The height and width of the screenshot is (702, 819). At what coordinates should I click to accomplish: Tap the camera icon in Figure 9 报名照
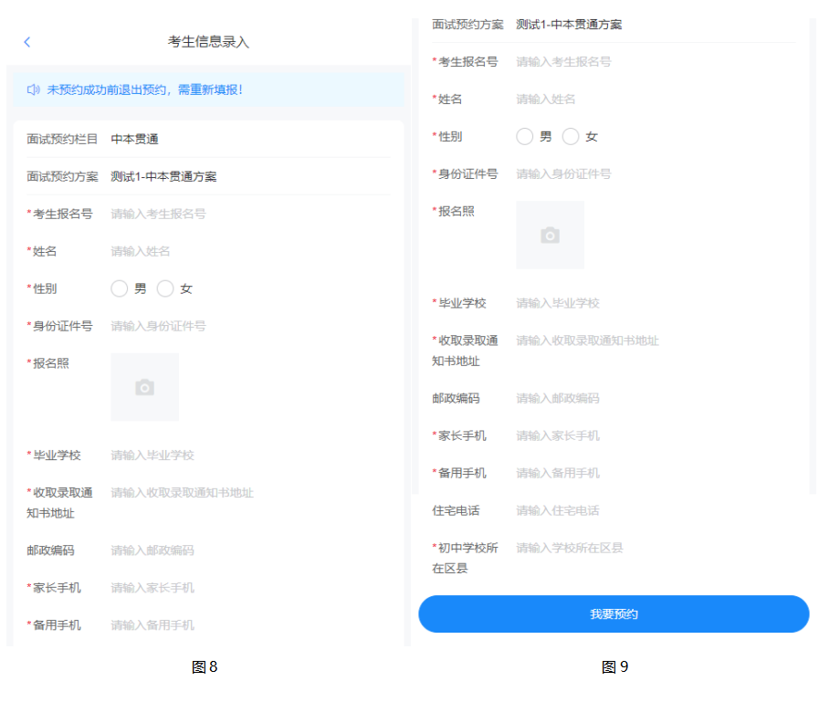(x=550, y=236)
